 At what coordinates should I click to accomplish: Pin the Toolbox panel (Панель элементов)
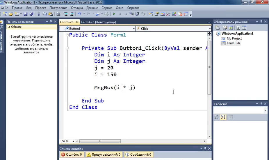[x=51, y=21]
